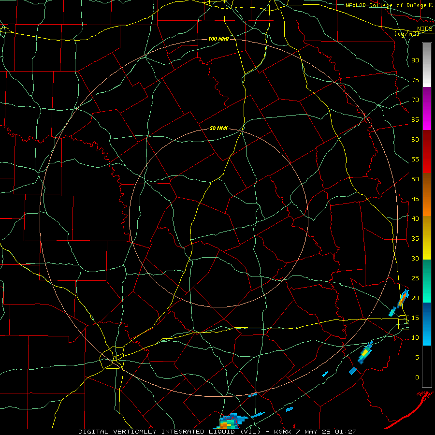Click "DIGITAL VERTICALLY INTEGRATED LIQUID (VIL)" product title
Screen dimensions: 435x435
pyautogui.click(x=170, y=432)
